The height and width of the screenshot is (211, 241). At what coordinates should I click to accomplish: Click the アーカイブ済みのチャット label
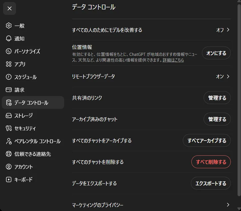(x=95, y=119)
